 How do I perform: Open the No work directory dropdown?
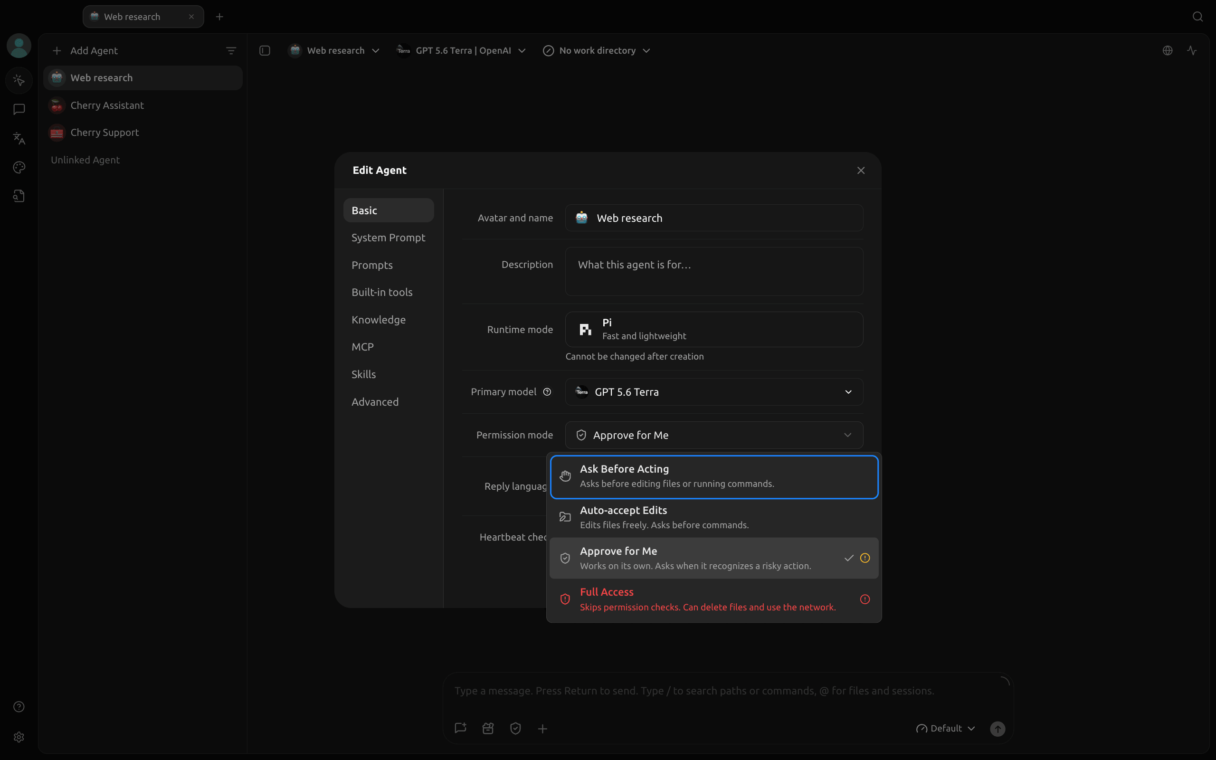[x=597, y=51]
